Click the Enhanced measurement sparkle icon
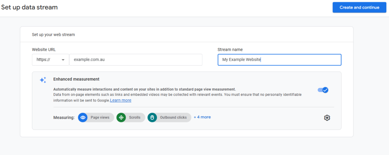 (43, 80)
